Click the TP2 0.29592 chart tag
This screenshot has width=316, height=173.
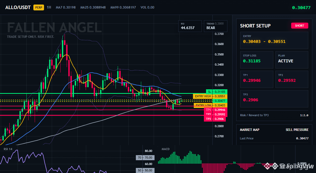click(x=216, y=114)
